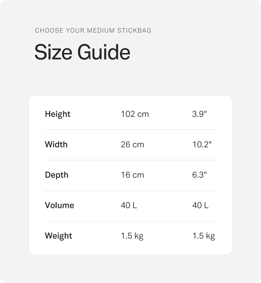This screenshot has height=283, width=261.
Task: Click the "Size Guide" heading
Action: point(82,52)
